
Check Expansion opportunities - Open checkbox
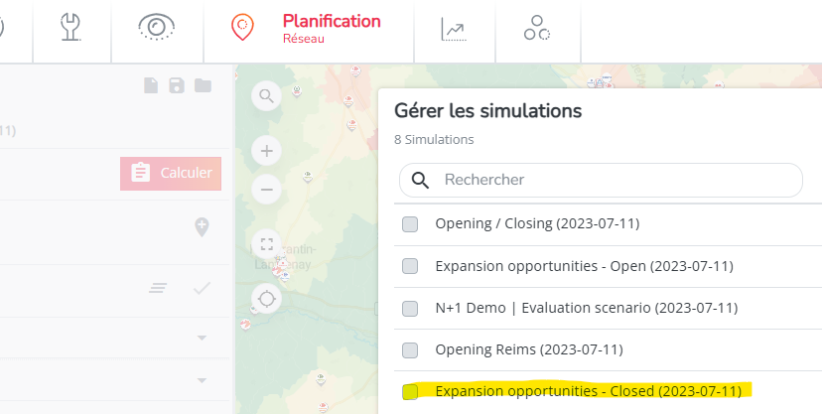pos(410,266)
